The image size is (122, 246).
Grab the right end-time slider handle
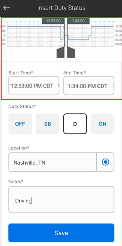71,53
